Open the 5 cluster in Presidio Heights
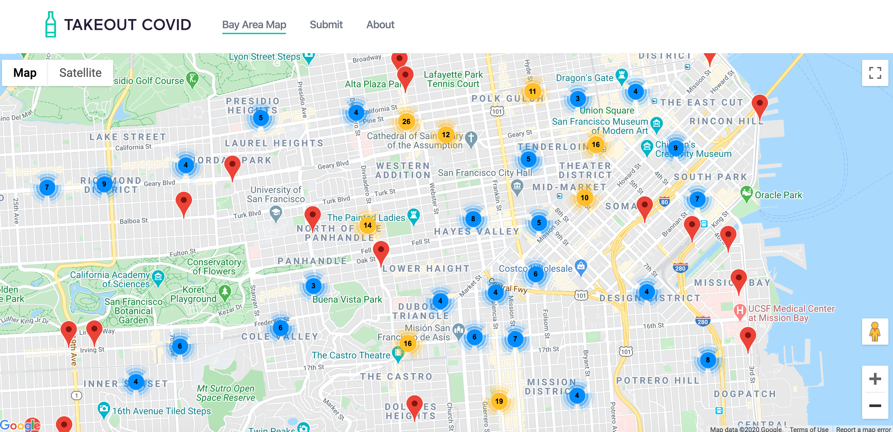 (x=261, y=118)
